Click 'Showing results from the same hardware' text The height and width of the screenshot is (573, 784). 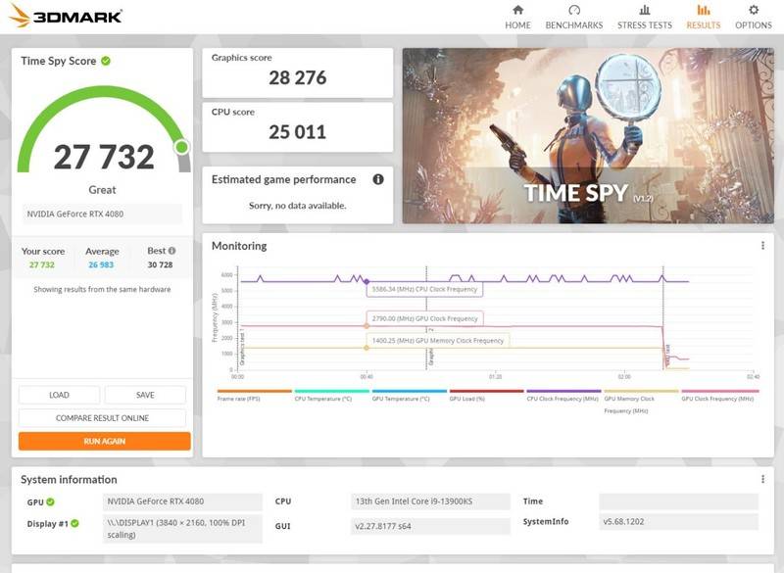102,289
